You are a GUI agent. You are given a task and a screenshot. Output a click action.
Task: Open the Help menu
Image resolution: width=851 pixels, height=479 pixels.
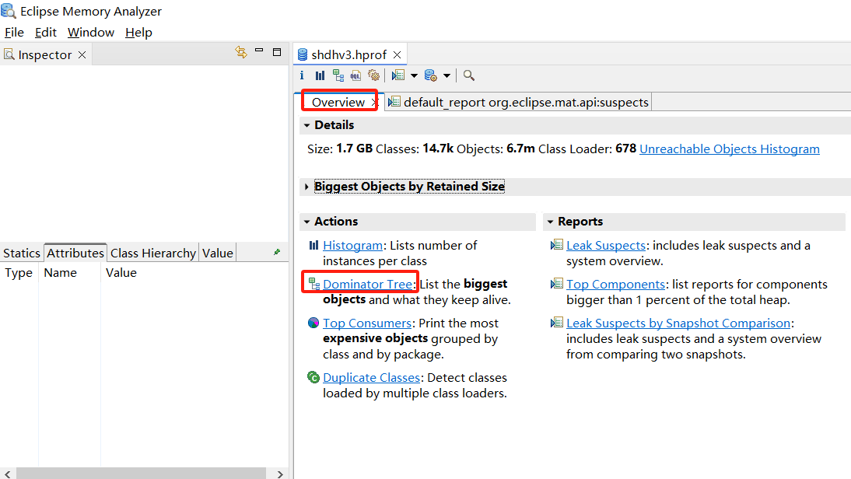point(138,33)
